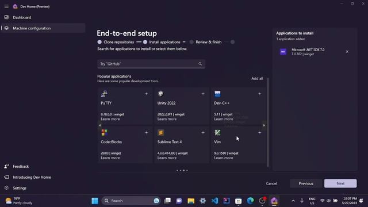The height and width of the screenshot is (207, 368).
Task: Add Code::Blocks to install list
Action: [x=146, y=133]
